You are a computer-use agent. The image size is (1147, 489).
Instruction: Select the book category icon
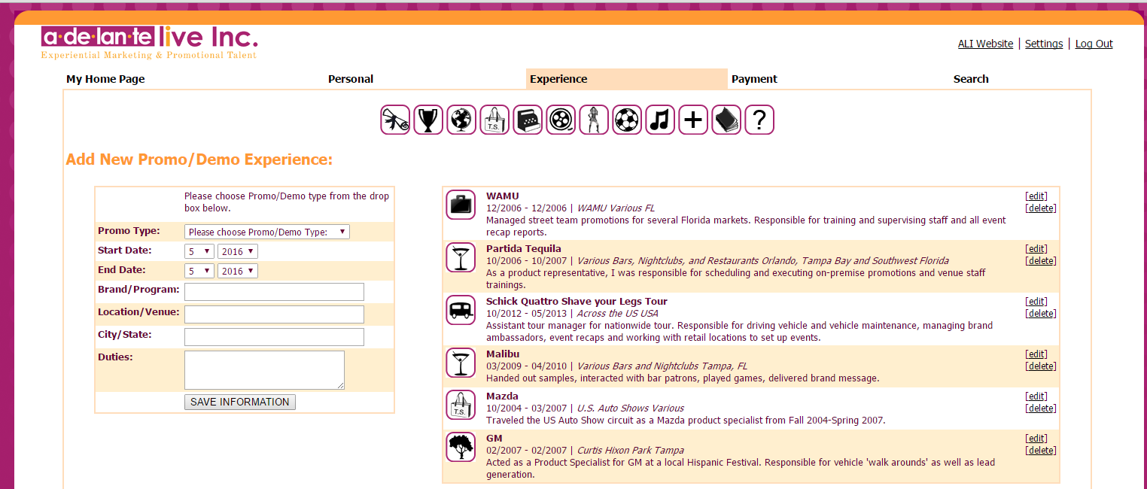[x=726, y=120]
